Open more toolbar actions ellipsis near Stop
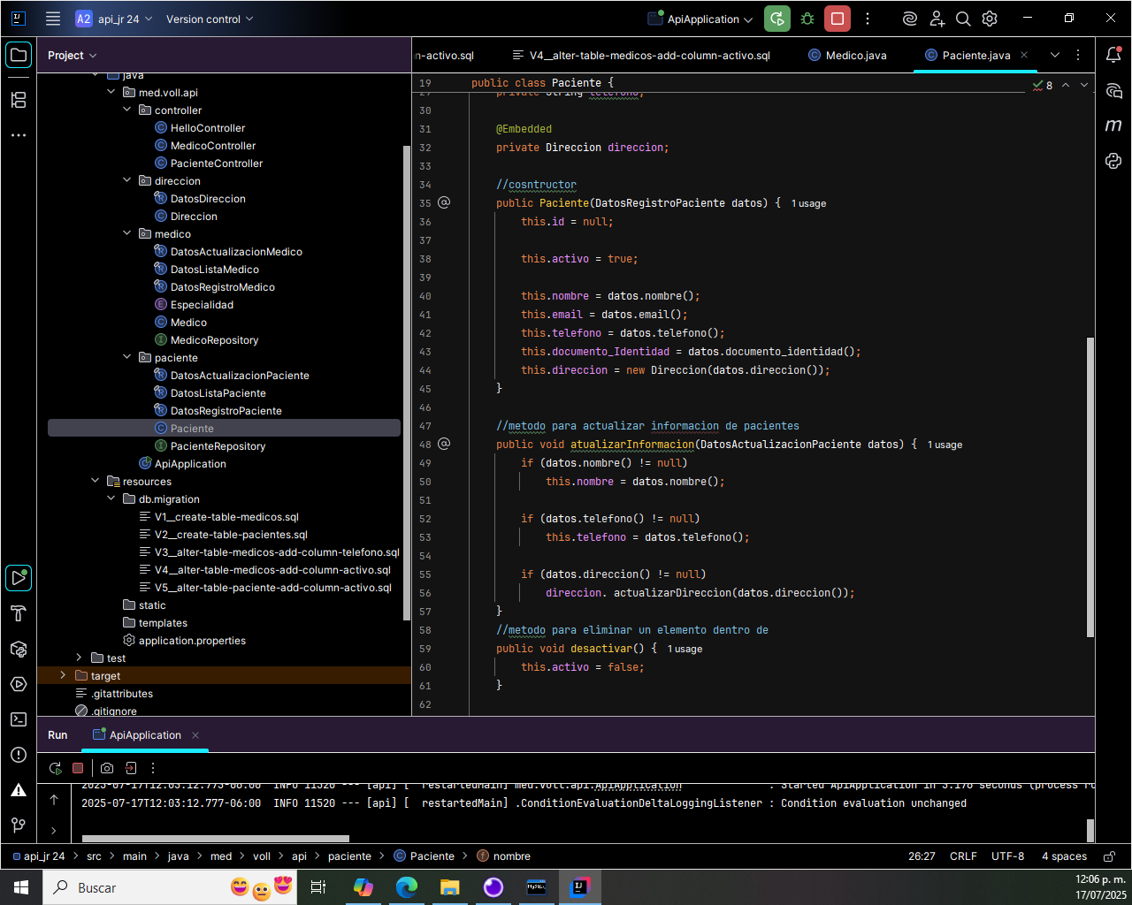The image size is (1132, 905). pyautogui.click(x=868, y=19)
